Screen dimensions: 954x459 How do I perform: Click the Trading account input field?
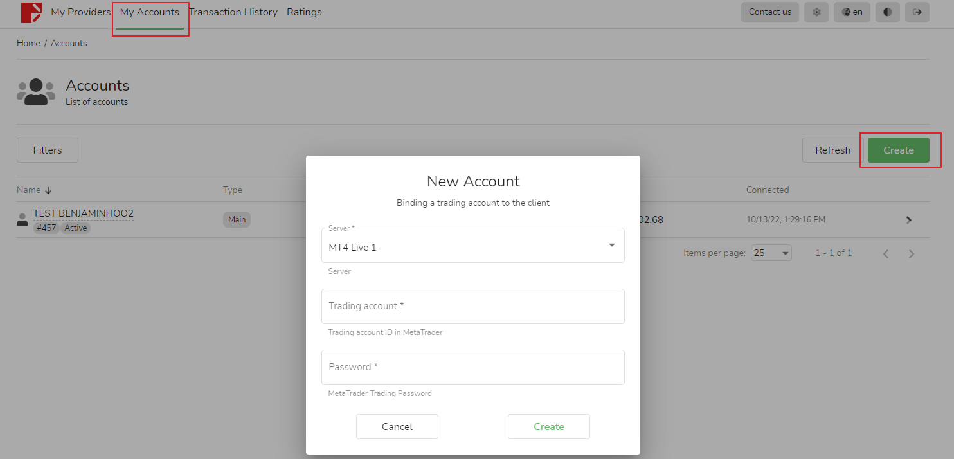pos(473,307)
